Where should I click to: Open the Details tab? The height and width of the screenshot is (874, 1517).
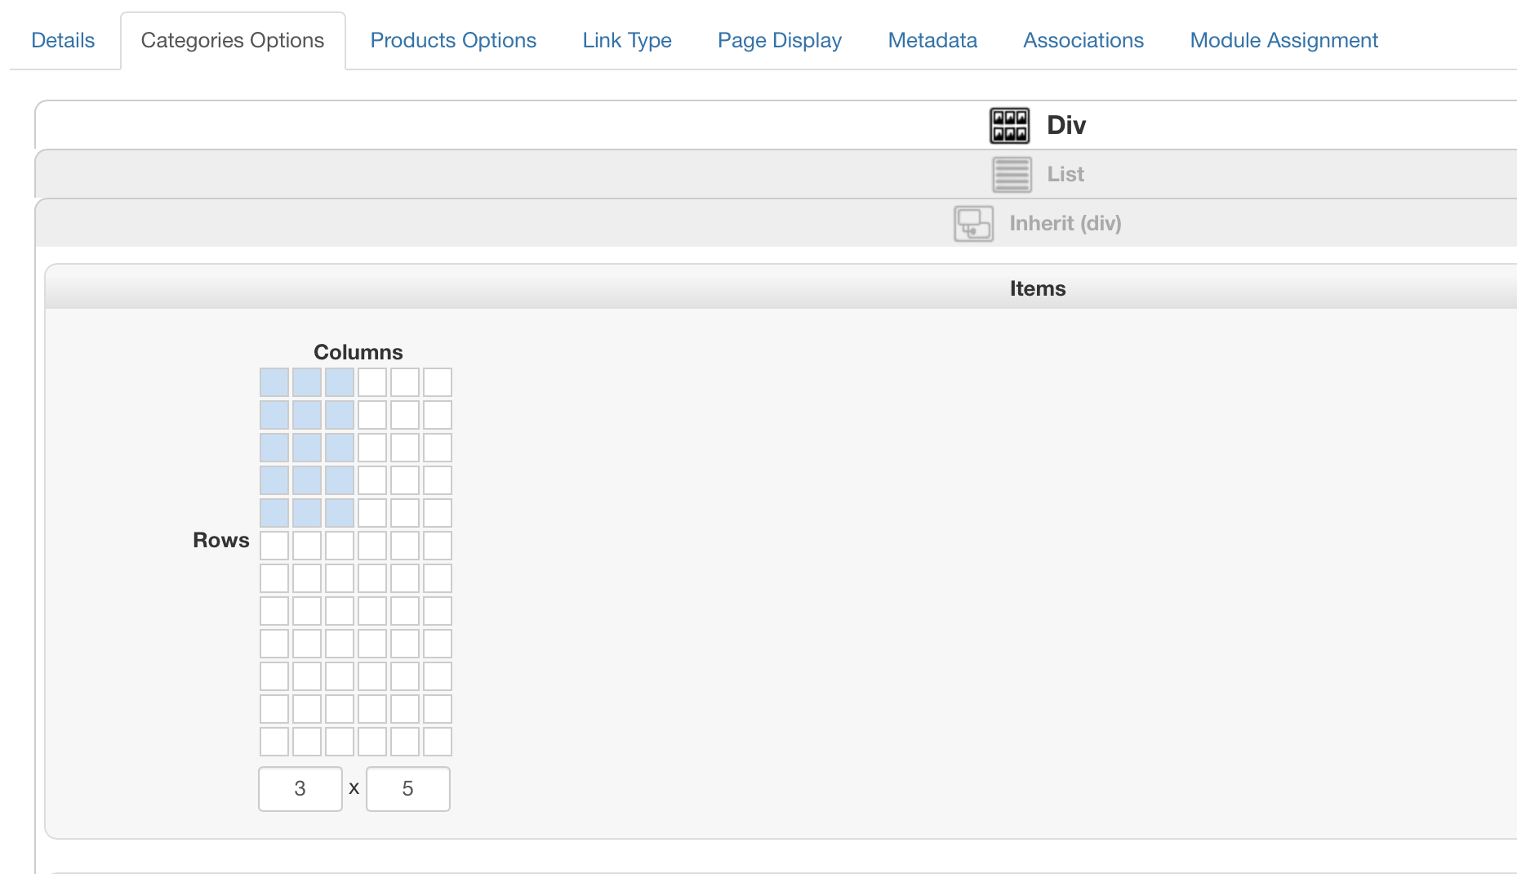[x=63, y=41]
